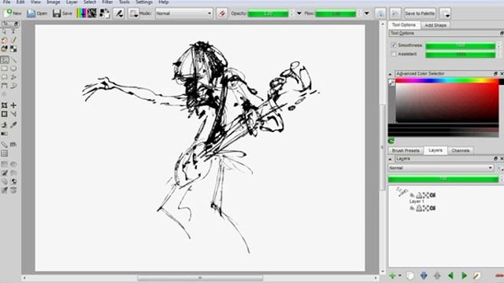Select the ellipse tool

point(13,68)
